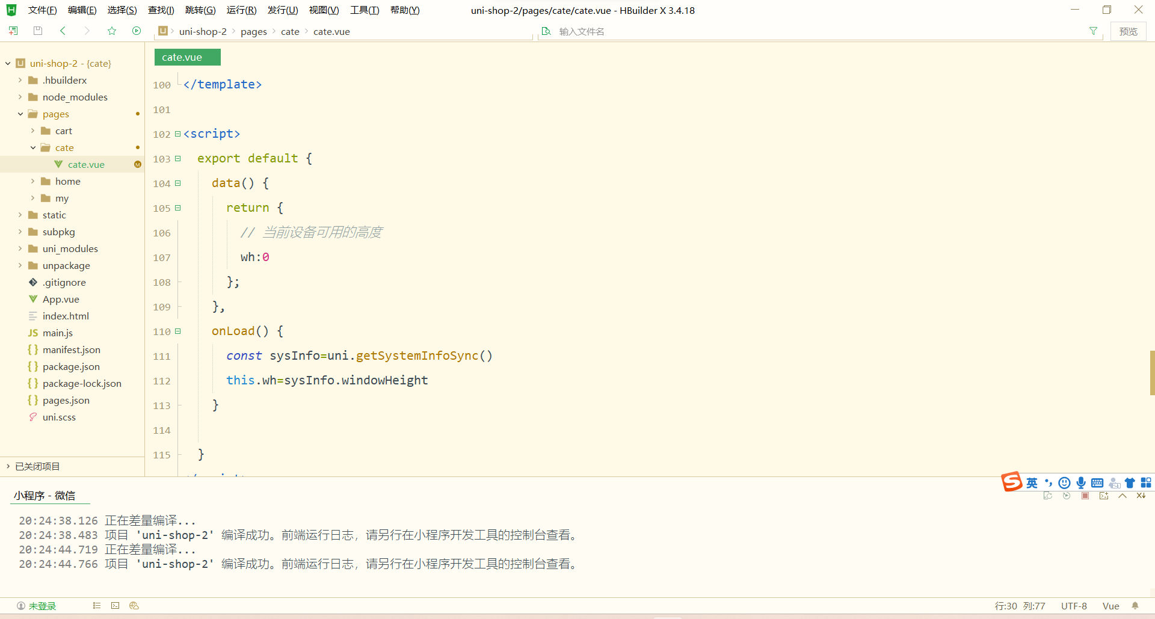Screen dimensions: 1155x619
Task: Open package.json in the project tree
Action: (x=72, y=366)
